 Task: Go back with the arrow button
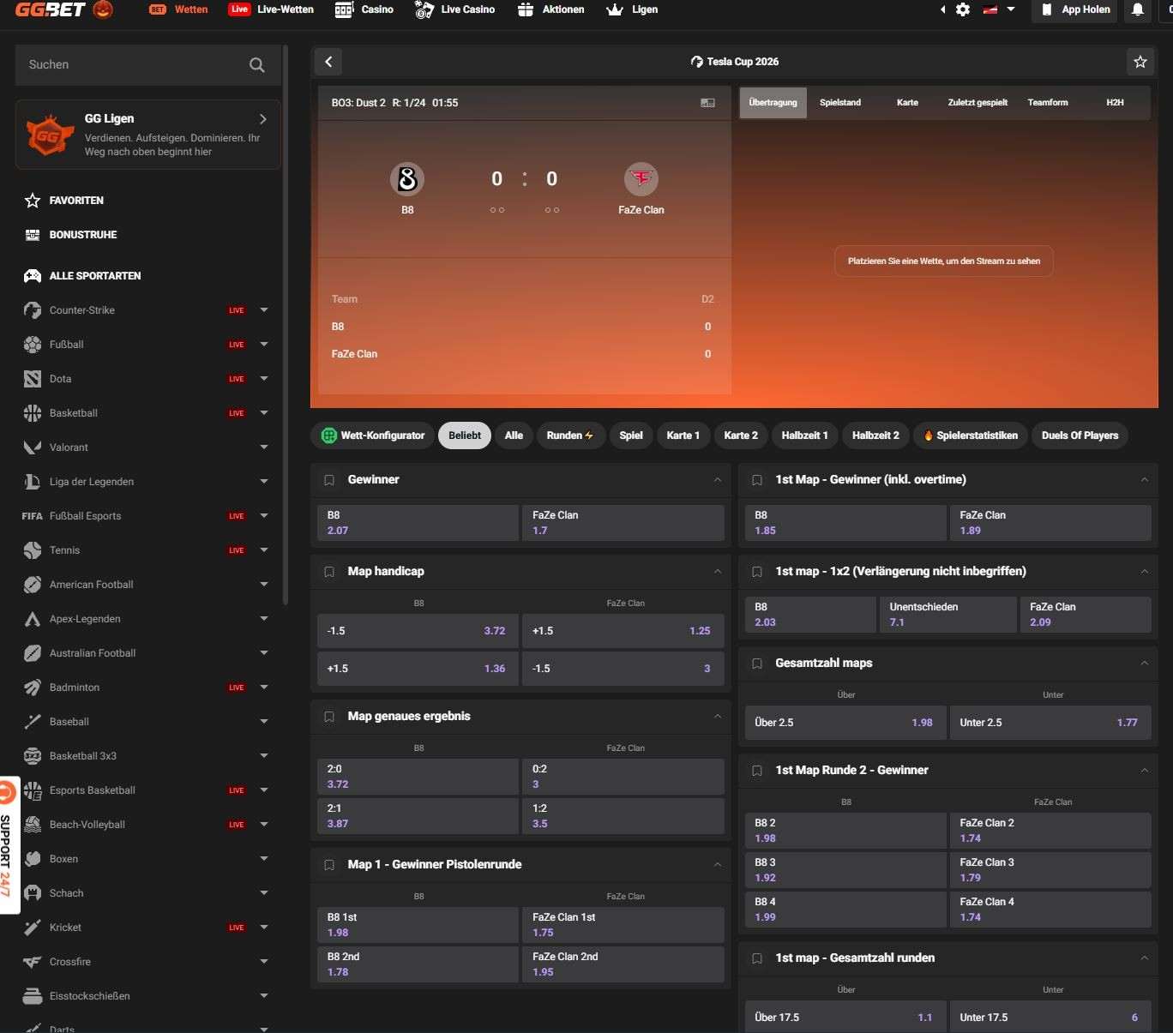(328, 62)
